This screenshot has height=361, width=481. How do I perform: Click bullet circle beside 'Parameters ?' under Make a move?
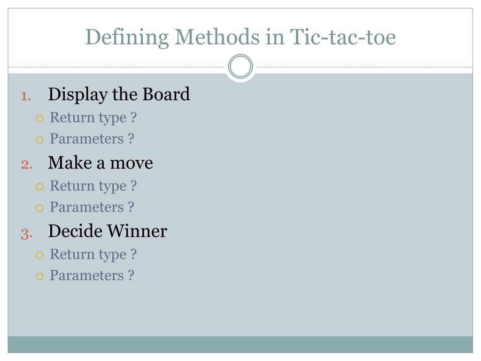[39, 208]
